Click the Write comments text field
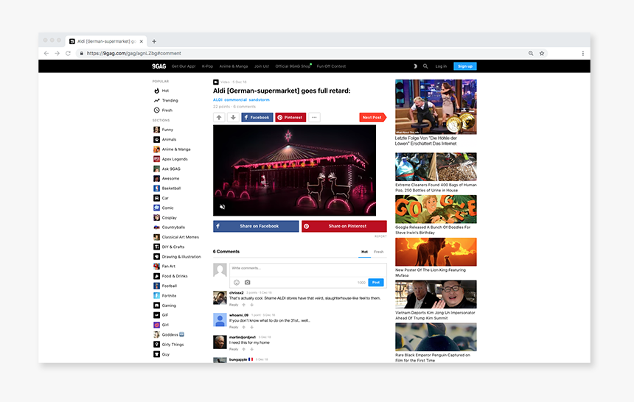Image resolution: width=634 pixels, height=402 pixels. tap(307, 268)
